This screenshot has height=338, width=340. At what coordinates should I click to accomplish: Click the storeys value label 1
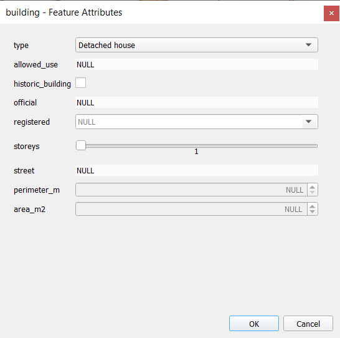click(x=196, y=152)
